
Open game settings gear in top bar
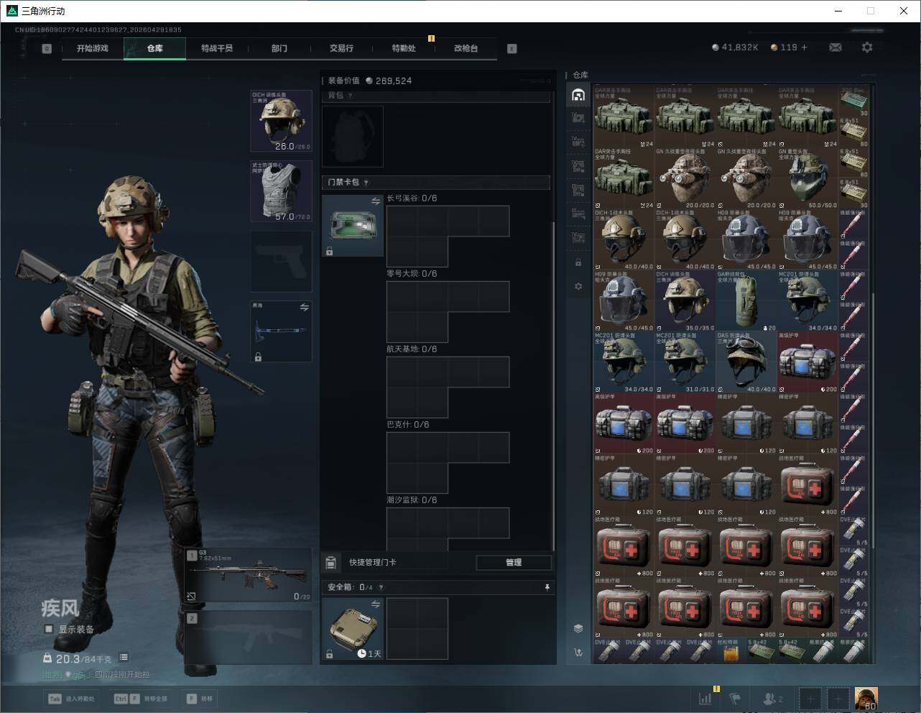(x=867, y=47)
